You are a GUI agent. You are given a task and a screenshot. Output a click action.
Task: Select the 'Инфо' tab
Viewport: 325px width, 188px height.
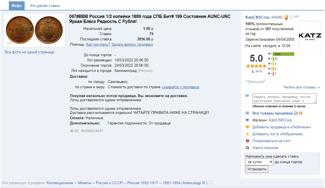[17, 6]
